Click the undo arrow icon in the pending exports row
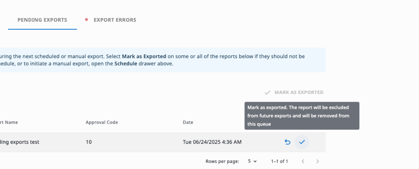 tap(288, 142)
